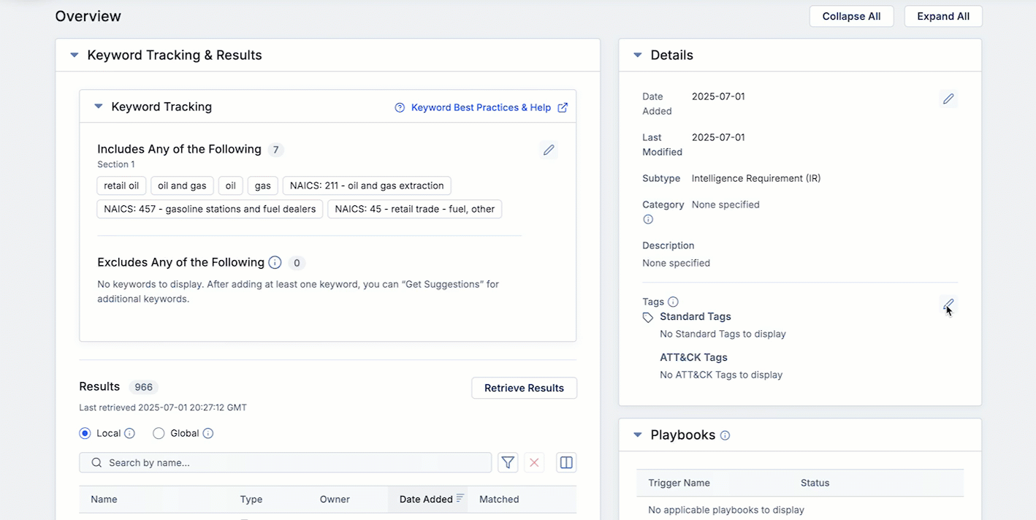Clear filters with the red X icon
The image size is (1036, 520).
(x=534, y=462)
